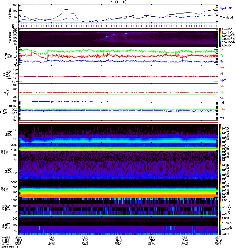Click the '300' tick on Keogram axis
236x251 pixels.
tap(15, 29)
